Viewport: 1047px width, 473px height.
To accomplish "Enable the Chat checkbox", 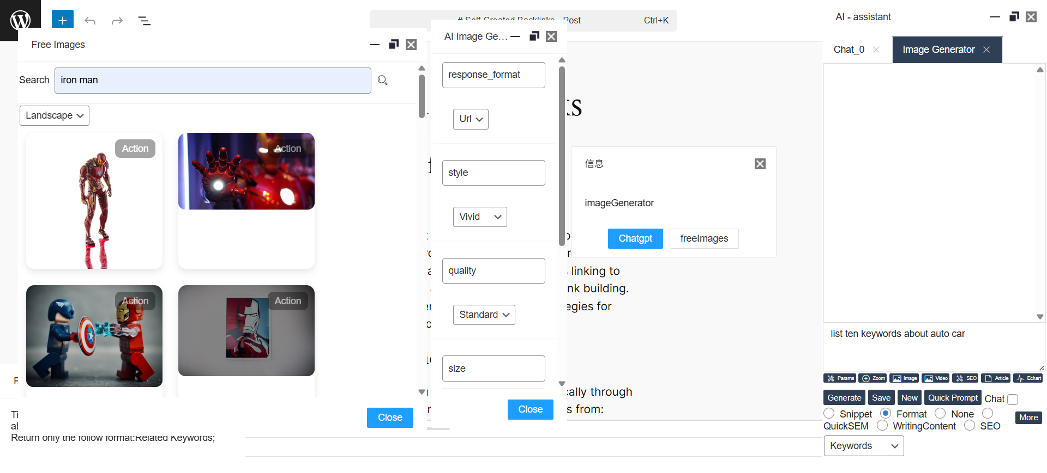I will [1013, 400].
